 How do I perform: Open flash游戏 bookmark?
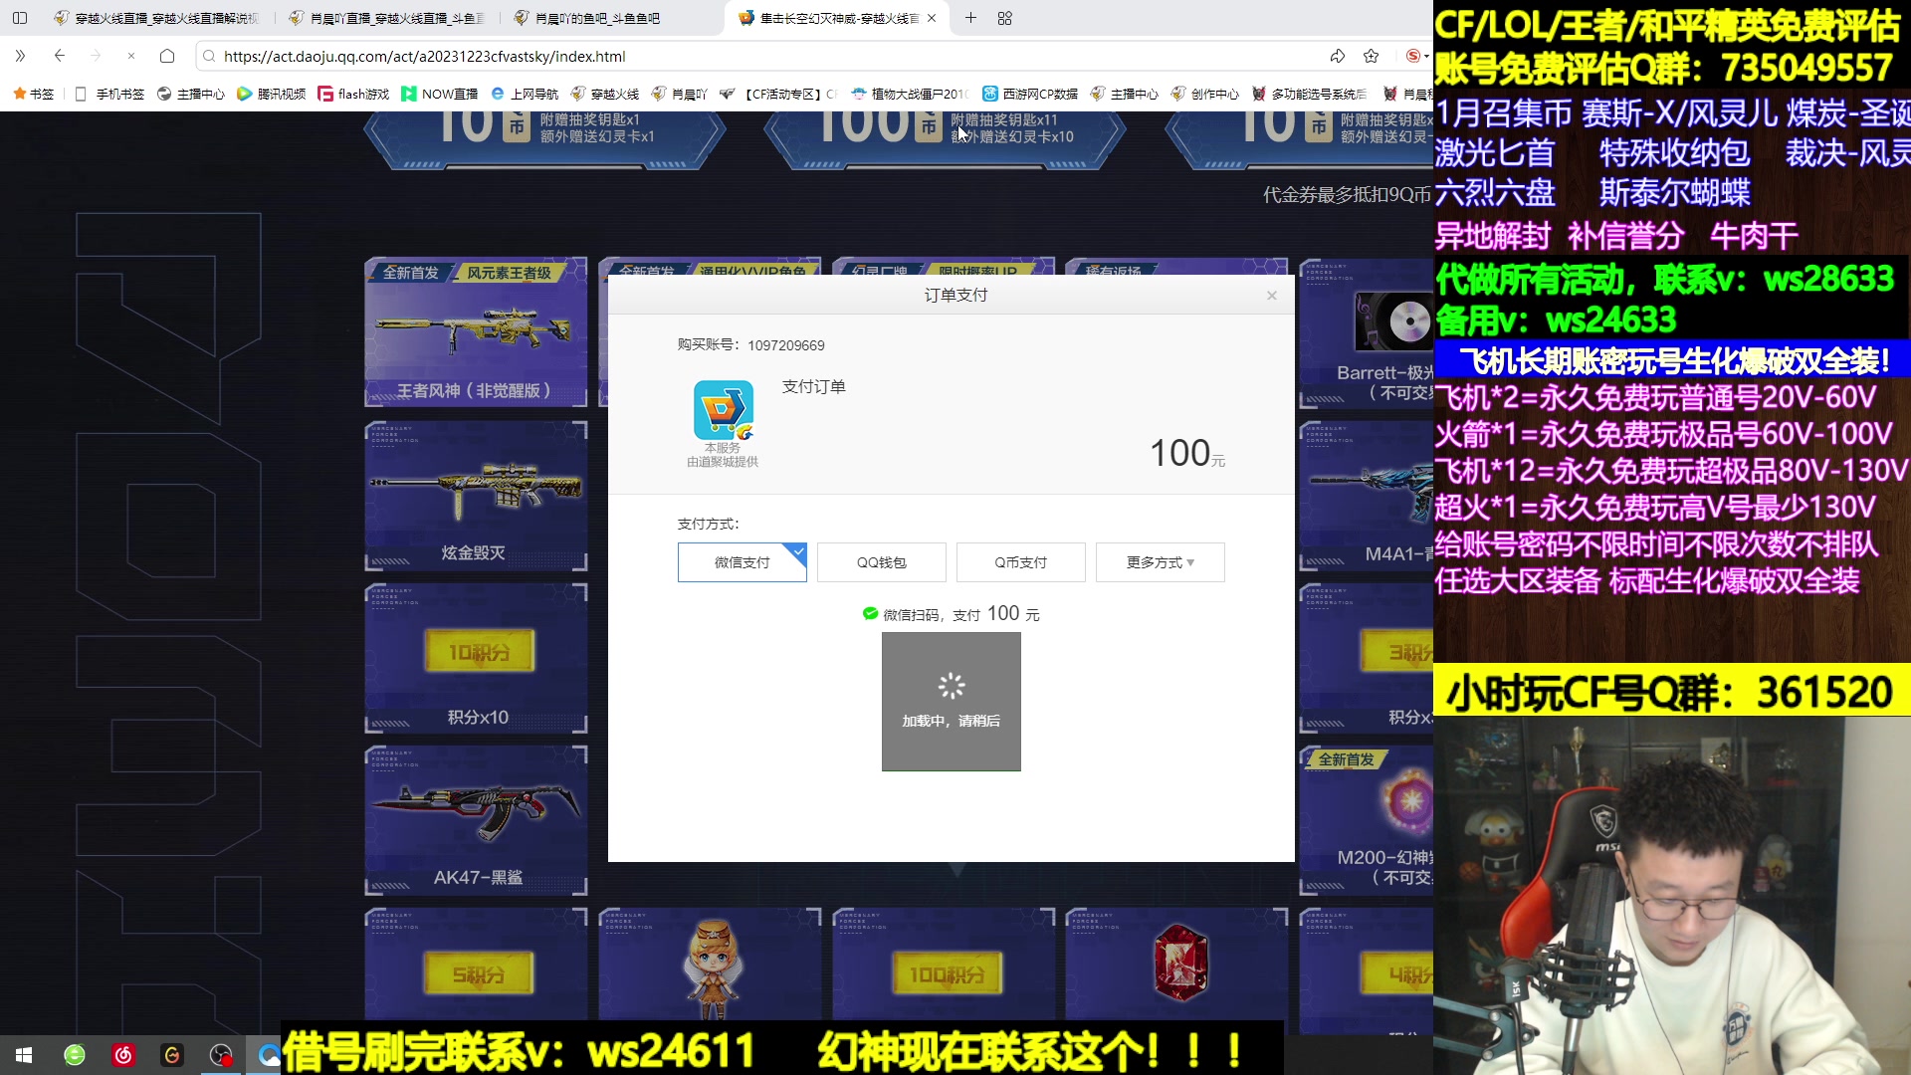353,94
